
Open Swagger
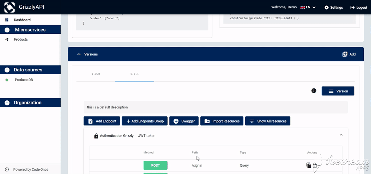coord(184,121)
